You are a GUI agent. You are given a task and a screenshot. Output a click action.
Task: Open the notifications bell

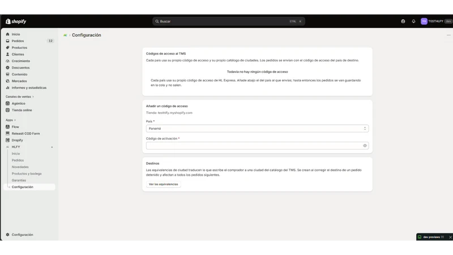tap(413, 22)
